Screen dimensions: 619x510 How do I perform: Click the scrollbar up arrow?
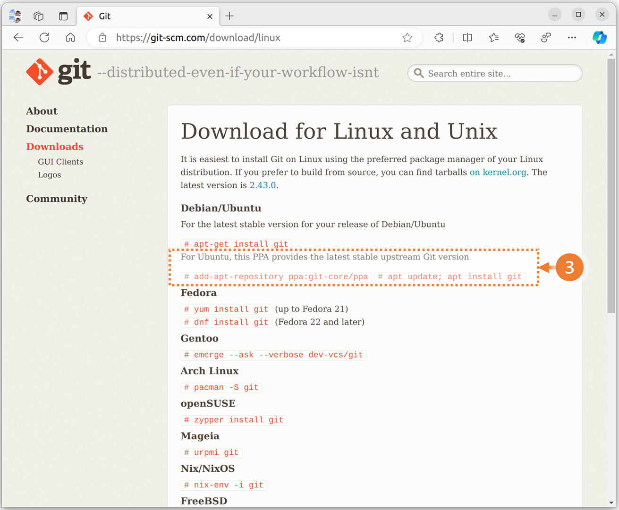click(x=611, y=55)
